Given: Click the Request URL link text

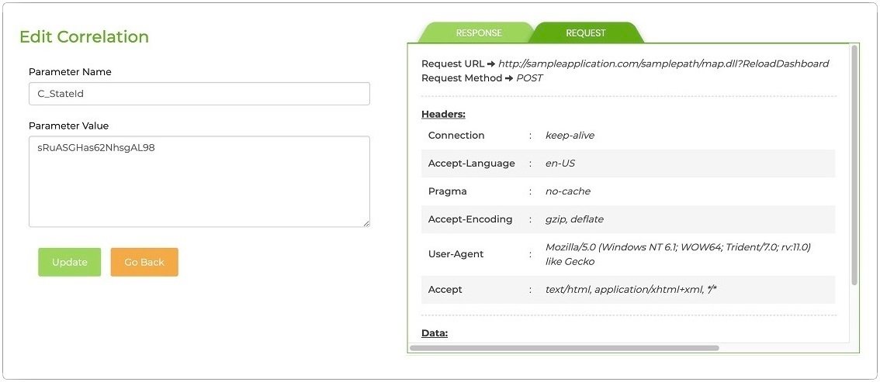Looking at the screenshot, I should [663, 64].
